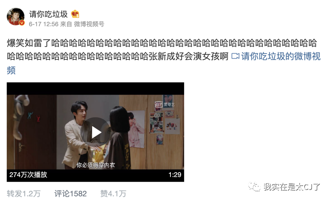This screenshot has width=331, height=201.
Task: Click the 我实在是太CJ了 watermark text
Action: 292,187
